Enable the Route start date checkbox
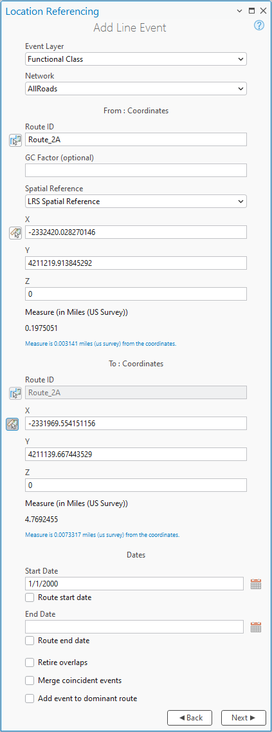Image resolution: width=272 pixels, height=732 pixels. pyautogui.click(x=30, y=597)
